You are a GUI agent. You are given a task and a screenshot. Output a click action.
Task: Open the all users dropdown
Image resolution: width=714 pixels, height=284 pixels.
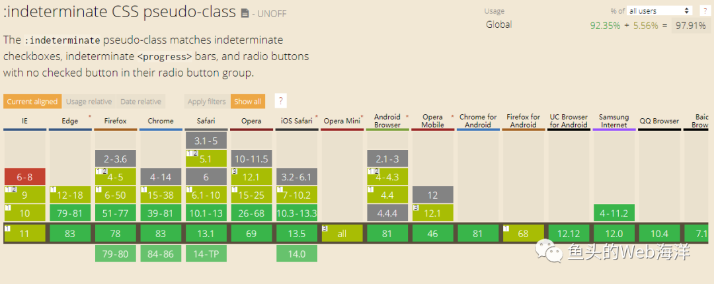[x=659, y=11]
